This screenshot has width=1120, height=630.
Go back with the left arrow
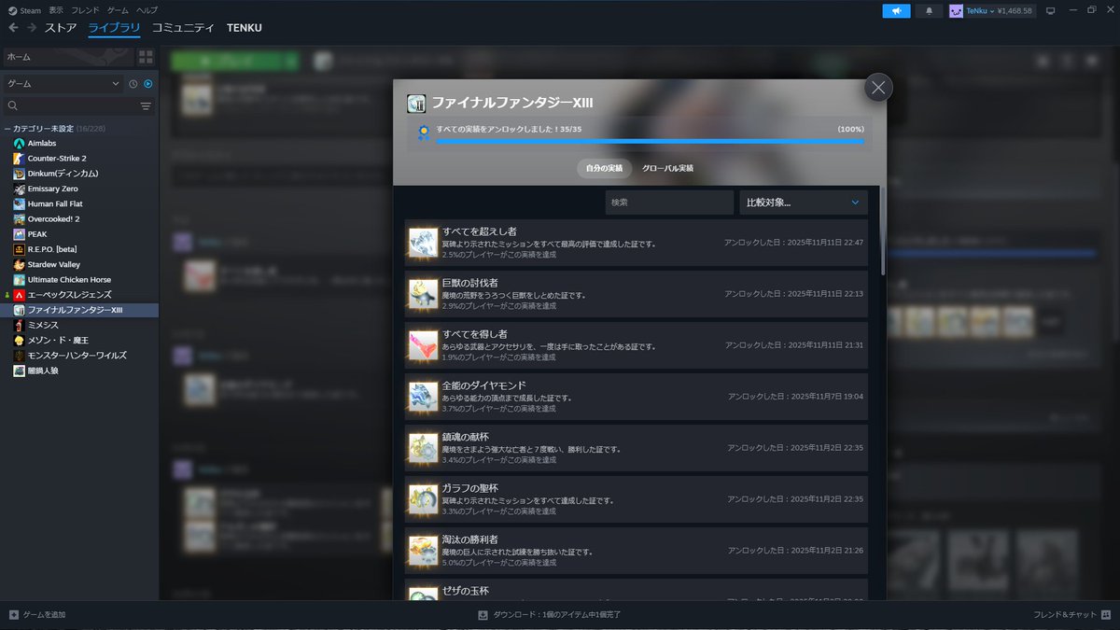pyautogui.click(x=13, y=28)
